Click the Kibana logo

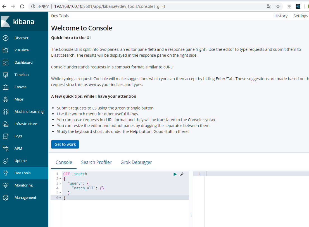(x=18, y=21)
